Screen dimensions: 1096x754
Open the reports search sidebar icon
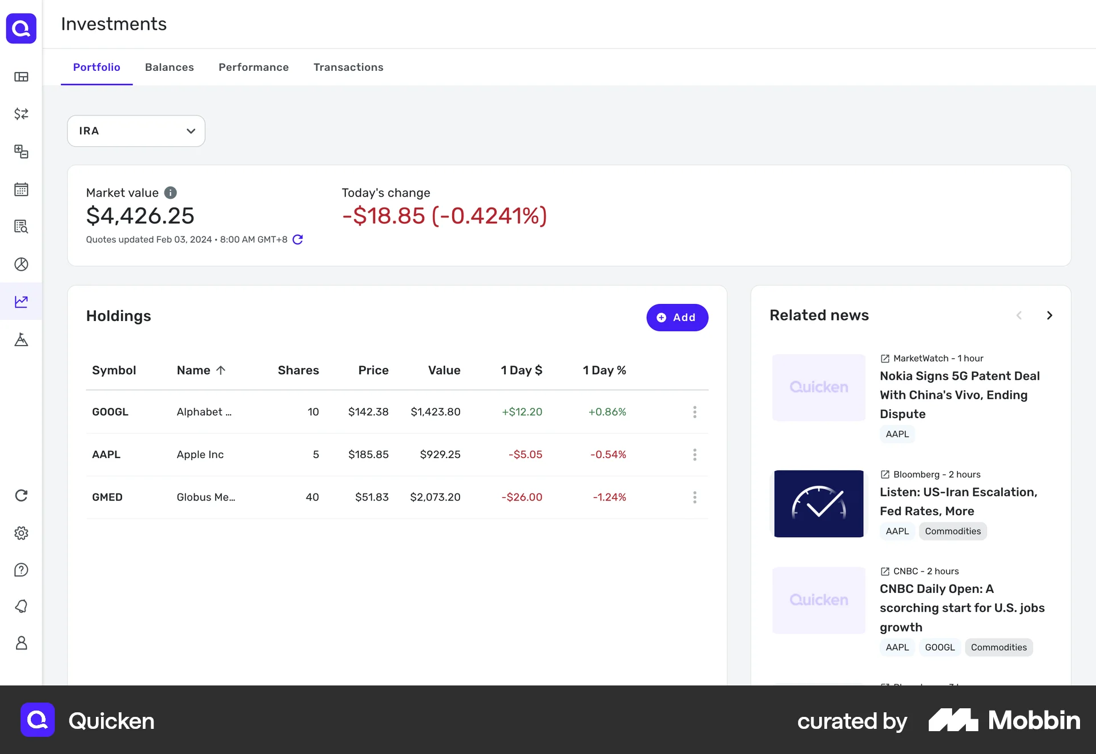(x=21, y=227)
